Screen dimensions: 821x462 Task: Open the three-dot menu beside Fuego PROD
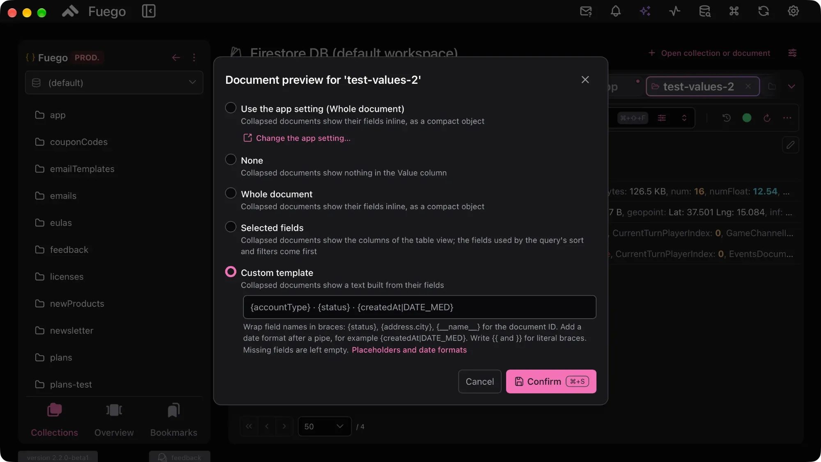point(194,57)
